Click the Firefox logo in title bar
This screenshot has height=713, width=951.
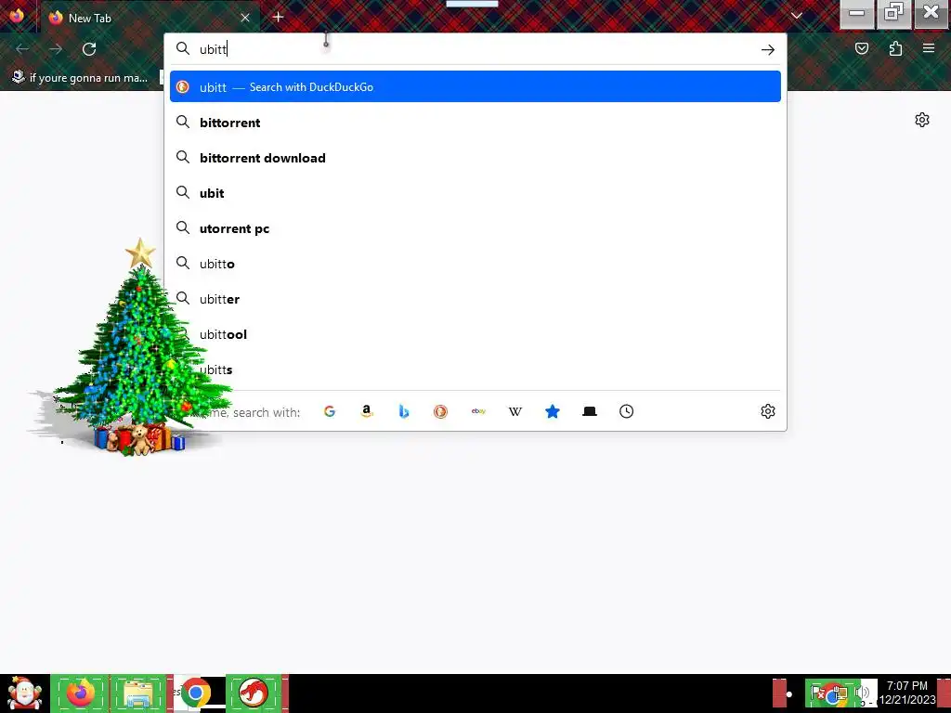pos(17,15)
